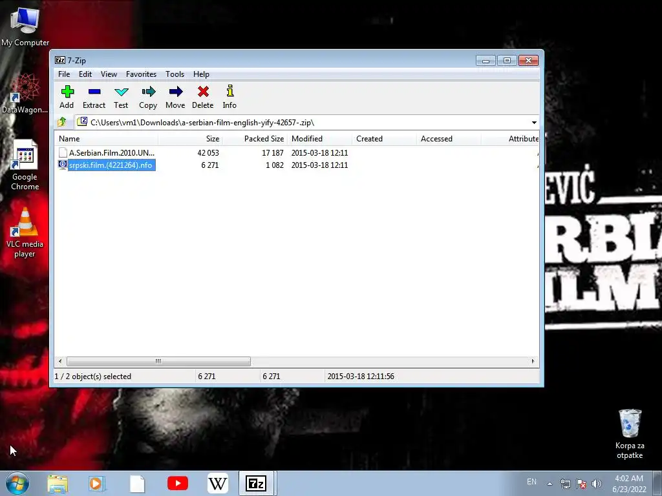Sort by Modified column header
This screenshot has width=662, height=496.
click(319, 139)
